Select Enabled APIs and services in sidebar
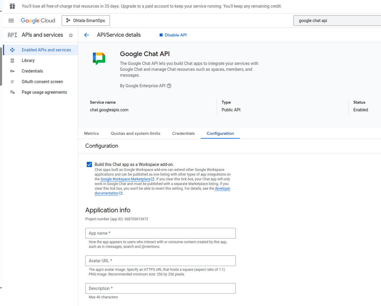This screenshot has height=306, width=381. pyautogui.click(x=46, y=50)
